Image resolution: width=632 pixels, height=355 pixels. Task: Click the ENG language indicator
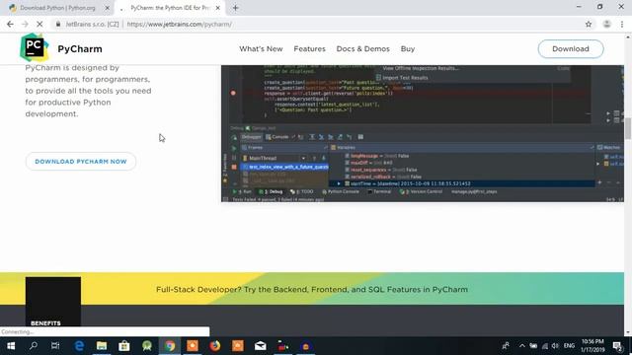[569, 346]
